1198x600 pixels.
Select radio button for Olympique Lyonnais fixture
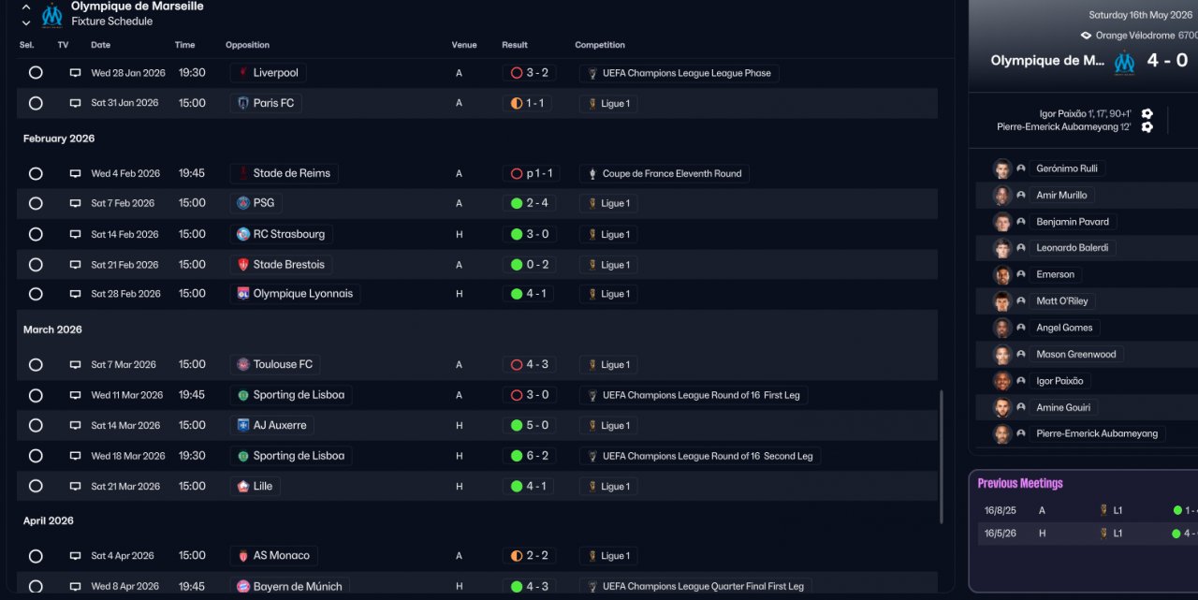[x=36, y=294]
